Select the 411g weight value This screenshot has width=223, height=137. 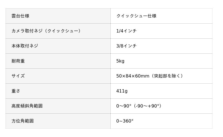point(122,91)
